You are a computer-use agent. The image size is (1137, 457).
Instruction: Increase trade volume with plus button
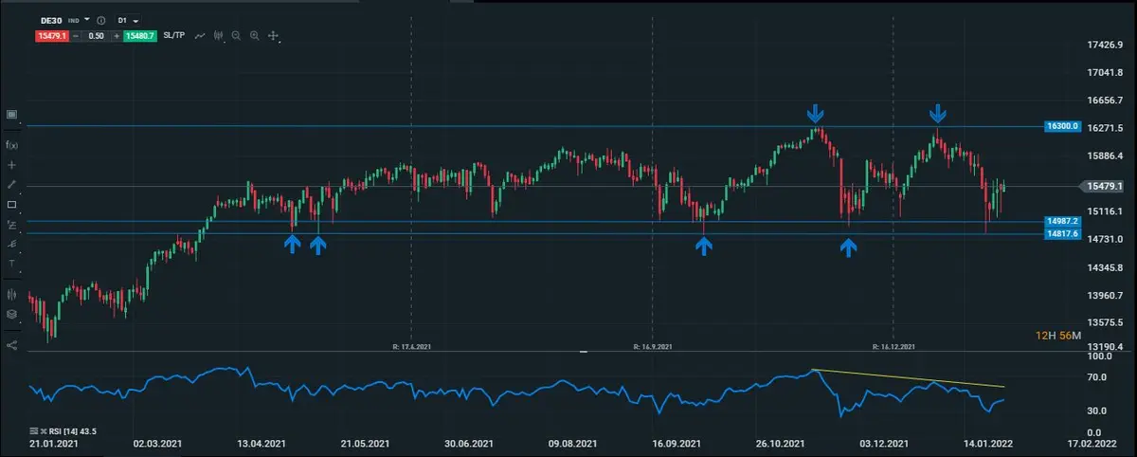(116, 36)
